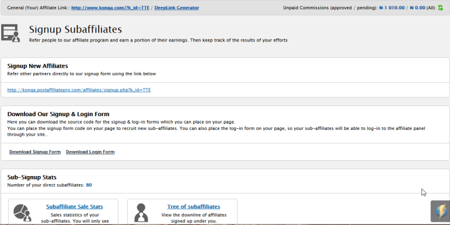Select the pie chart Sale Stats icon
The height and width of the screenshot is (225, 450).
click(x=22, y=212)
